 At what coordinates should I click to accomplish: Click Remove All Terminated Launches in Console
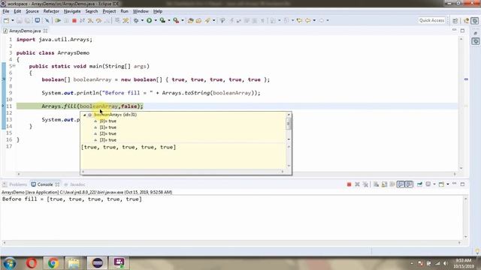(365, 184)
